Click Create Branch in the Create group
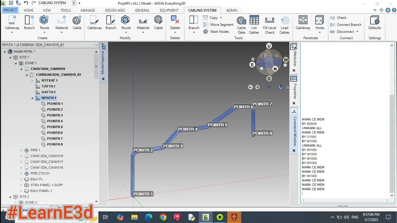The height and width of the screenshot is (223, 397). pyautogui.click(x=29, y=23)
